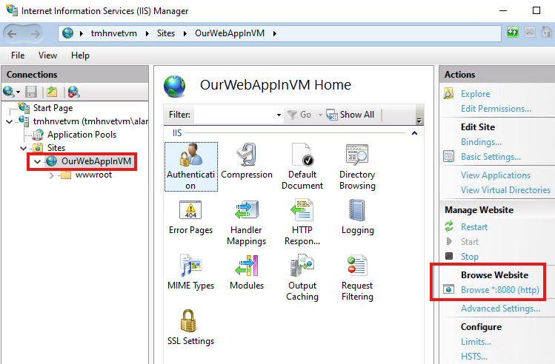Click the Stop black square icon
This screenshot has width=555, height=364.
point(449,256)
